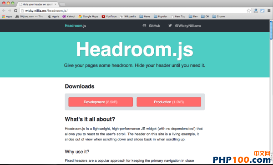
Task: Expand the Groom bookmarks folder
Action: coord(219,16)
